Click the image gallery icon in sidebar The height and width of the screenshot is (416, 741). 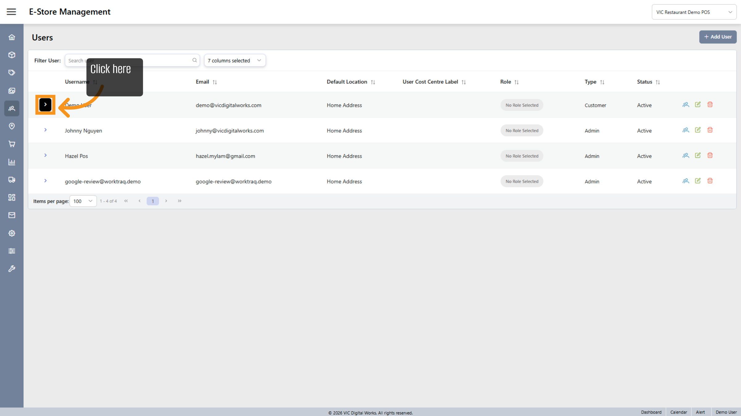(x=12, y=91)
